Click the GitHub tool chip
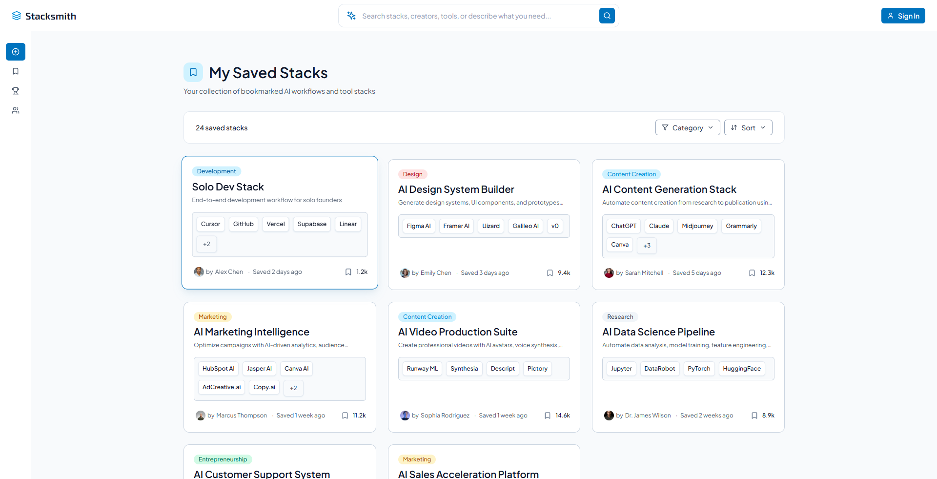This screenshot has height=479, width=937. pyautogui.click(x=243, y=224)
